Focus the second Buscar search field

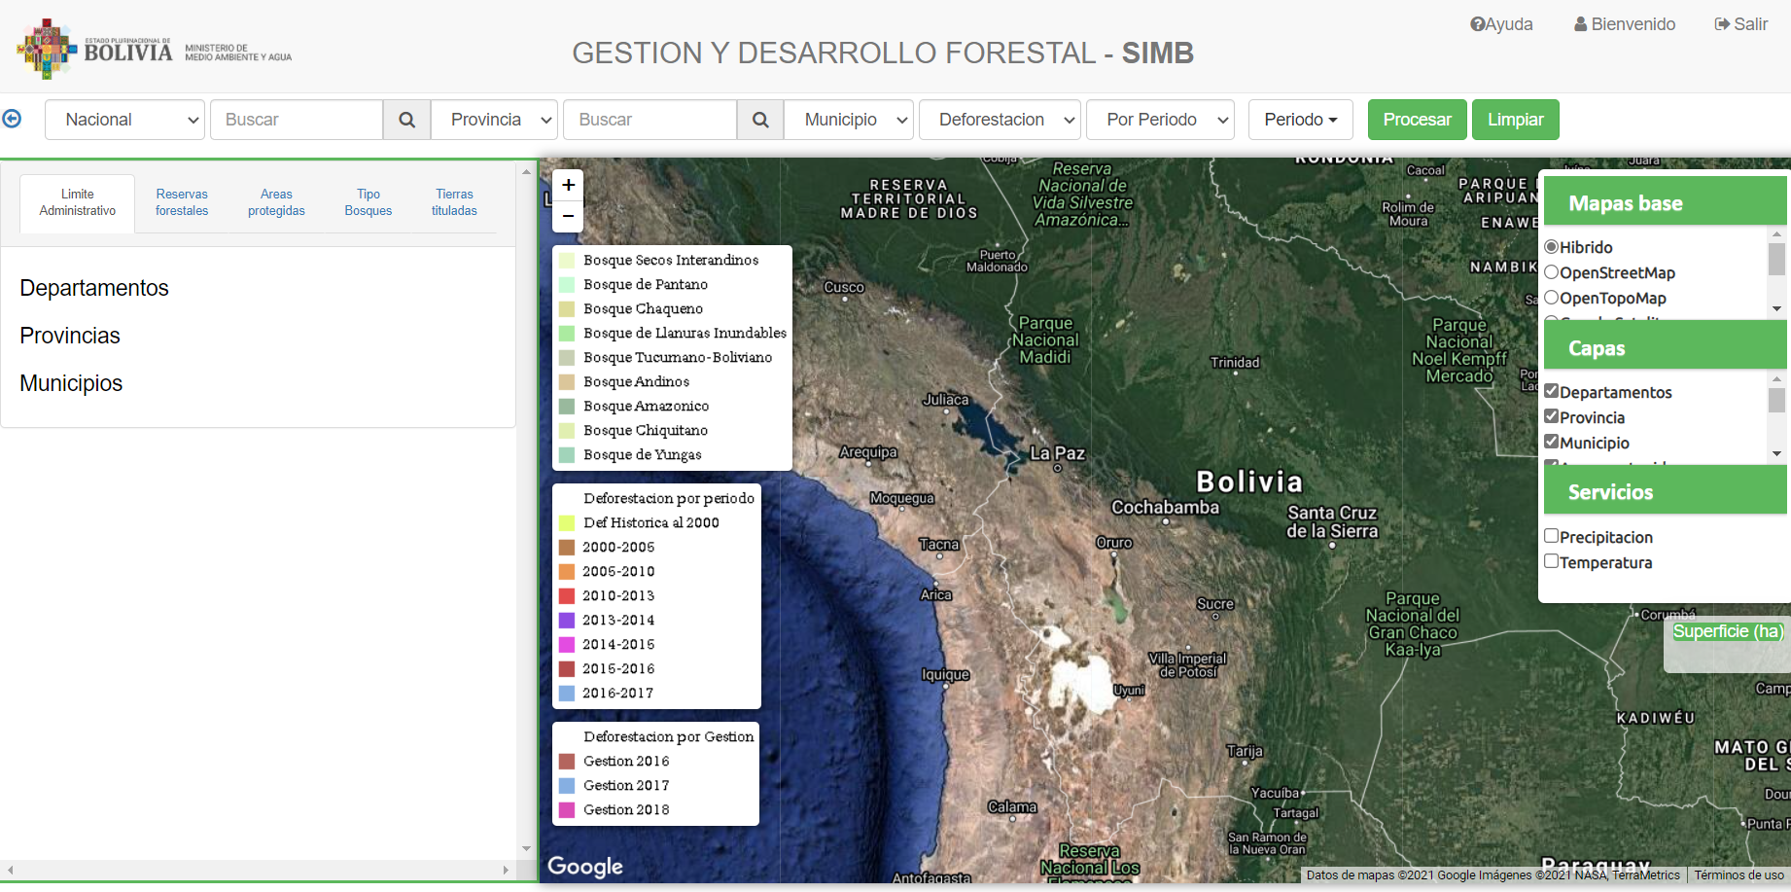click(650, 120)
